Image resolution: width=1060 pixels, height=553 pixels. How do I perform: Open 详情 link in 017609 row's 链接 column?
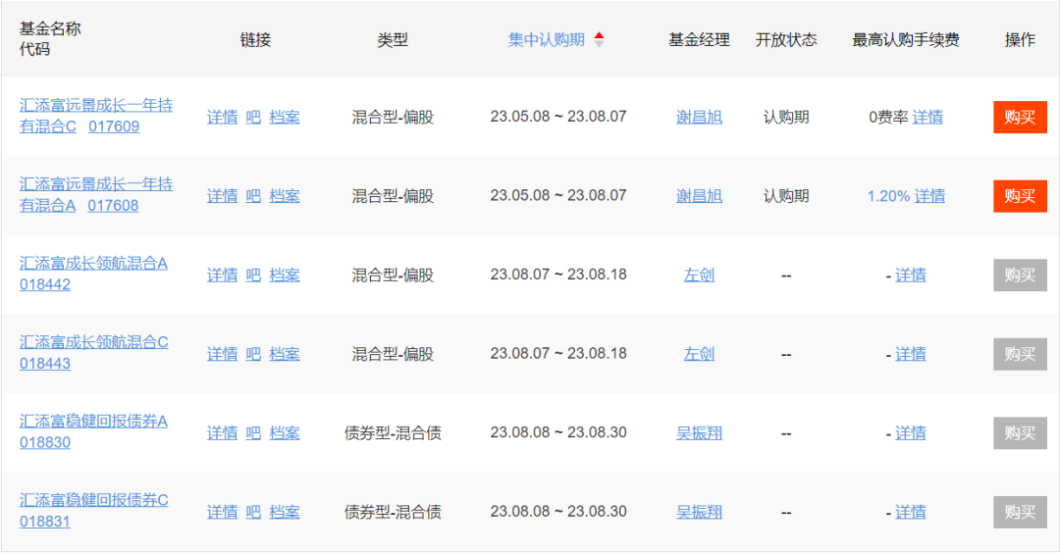[223, 117]
